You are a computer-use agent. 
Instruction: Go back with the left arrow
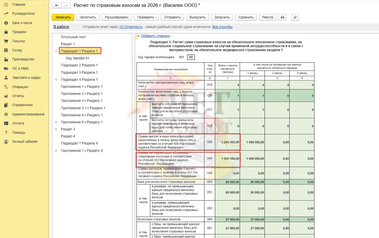57,5
